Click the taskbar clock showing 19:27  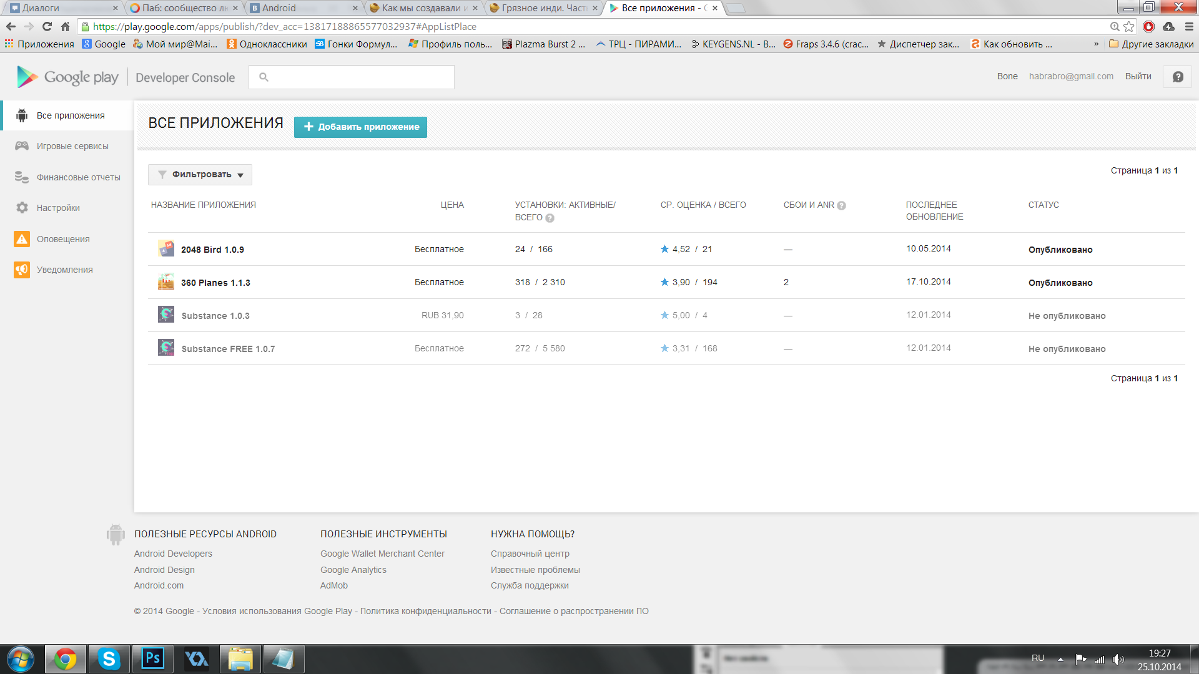1159,653
